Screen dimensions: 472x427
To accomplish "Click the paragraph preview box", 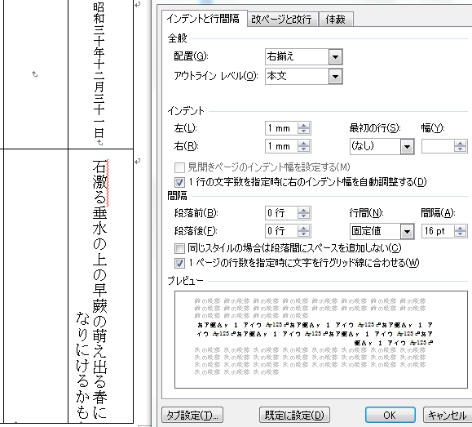I will [321, 340].
